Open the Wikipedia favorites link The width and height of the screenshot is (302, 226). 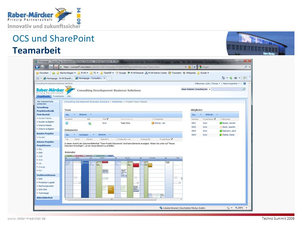tap(189, 73)
